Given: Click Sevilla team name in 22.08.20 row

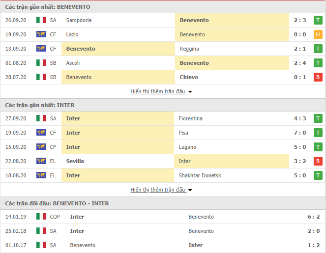Looking at the screenshot, I should click(75, 161).
